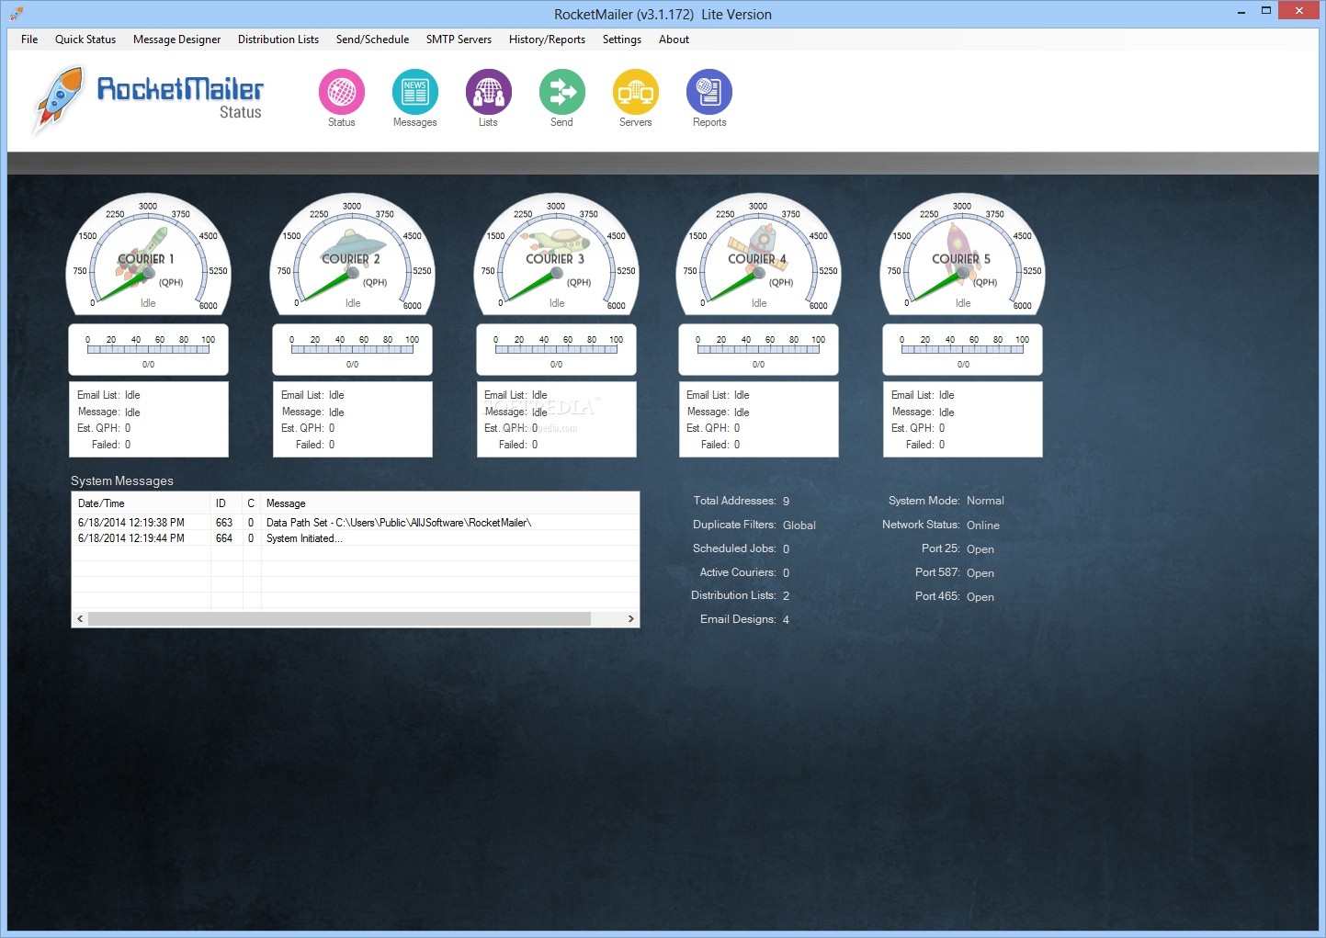Click message ID 663 cell

point(224,523)
